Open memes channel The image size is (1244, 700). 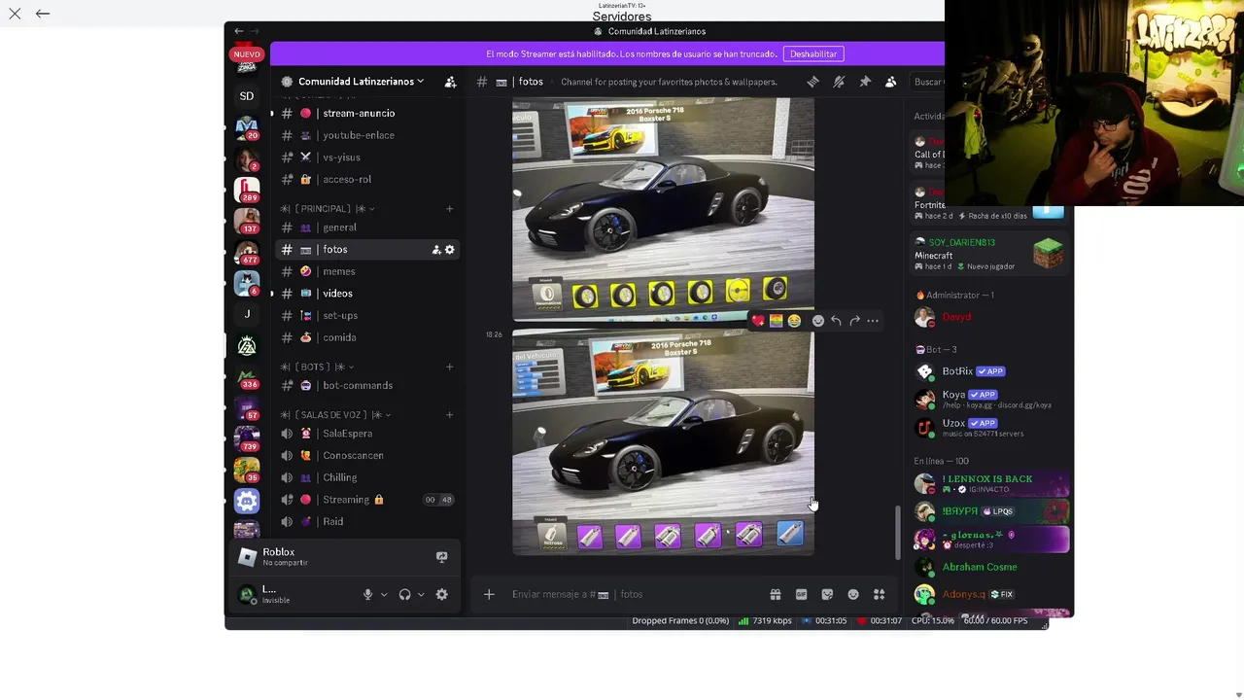point(367,271)
